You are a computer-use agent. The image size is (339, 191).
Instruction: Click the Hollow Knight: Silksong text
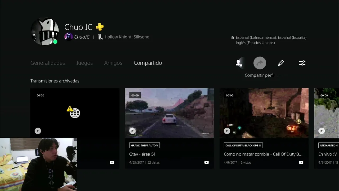click(x=127, y=37)
